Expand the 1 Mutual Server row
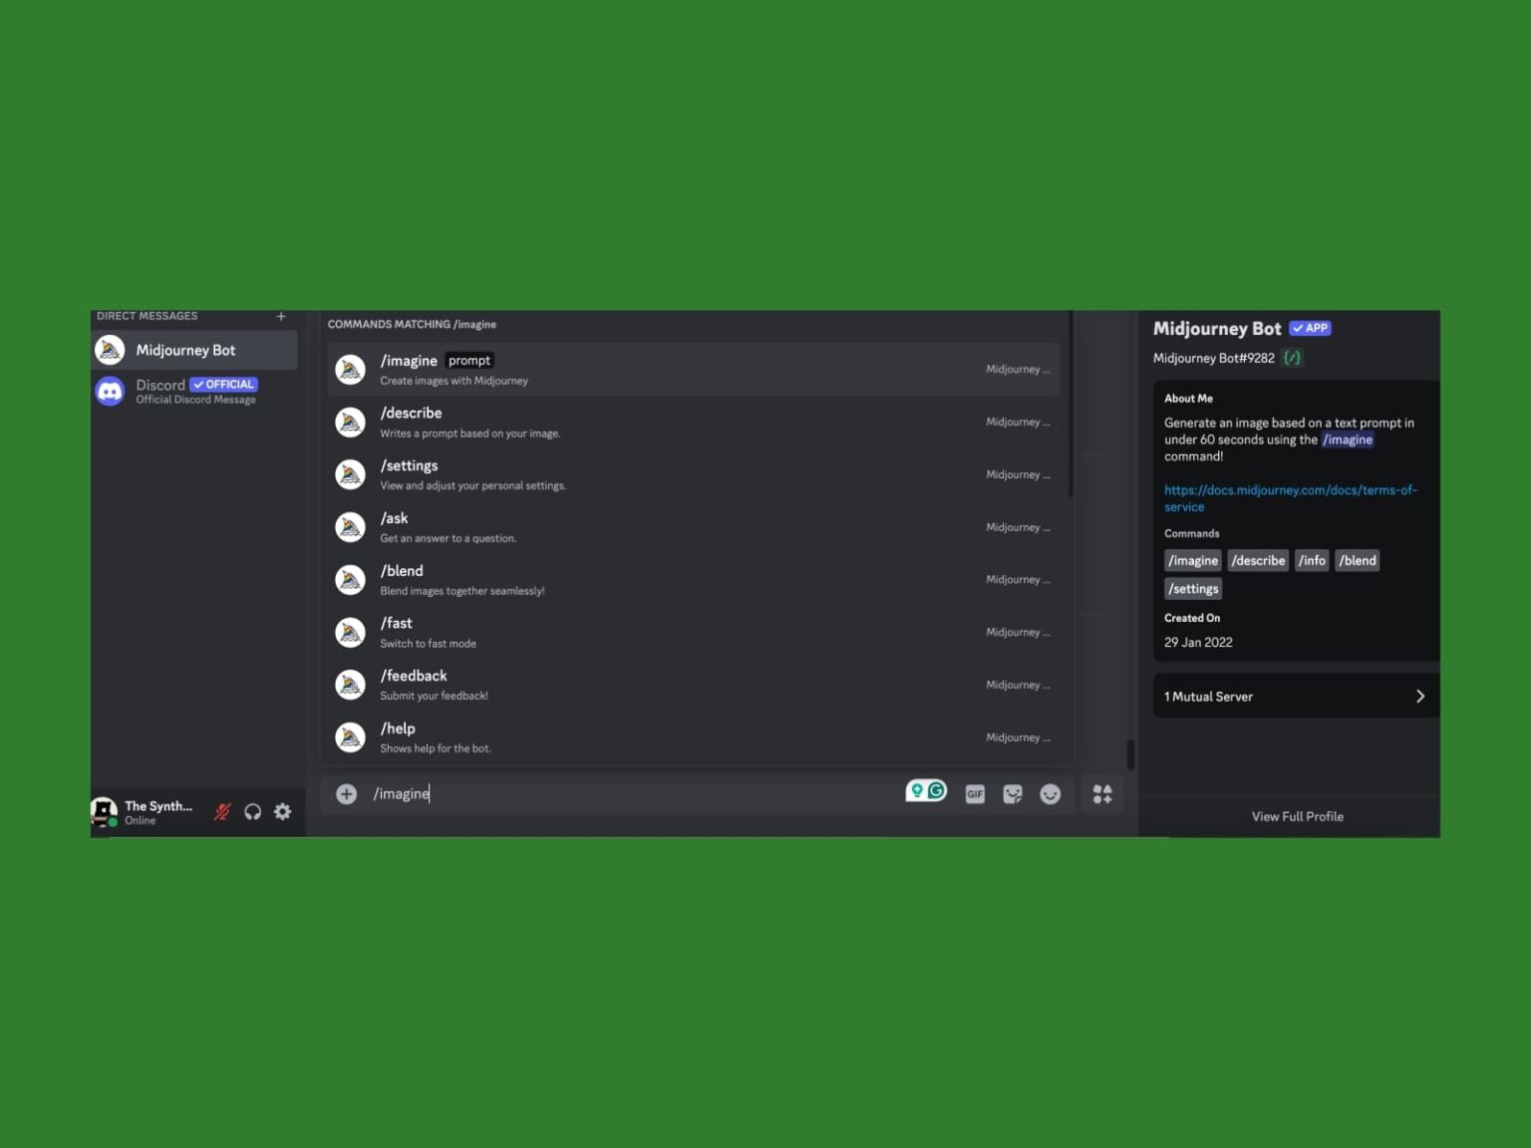Image resolution: width=1531 pixels, height=1148 pixels. [1296, 697]
